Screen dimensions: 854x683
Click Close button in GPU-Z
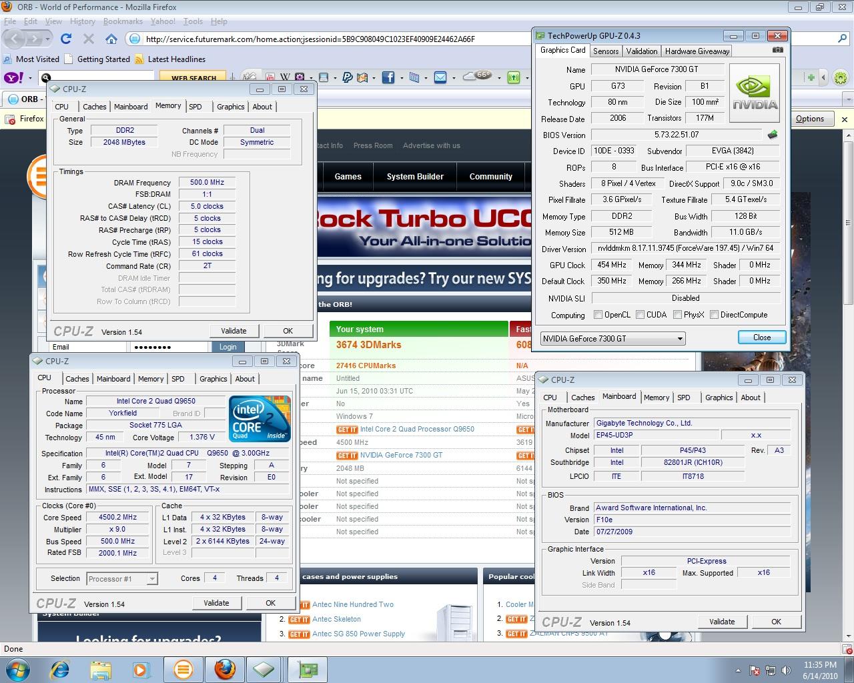tap(762, 337)
